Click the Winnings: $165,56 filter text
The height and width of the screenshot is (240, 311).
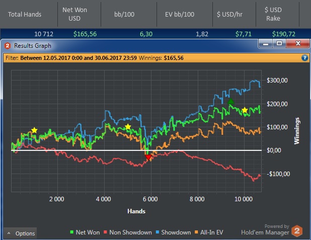(161, 58)
